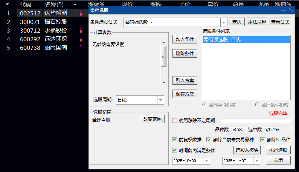Open the list menu triangle above row numbers
299x172 pixels.
point(7,4)
